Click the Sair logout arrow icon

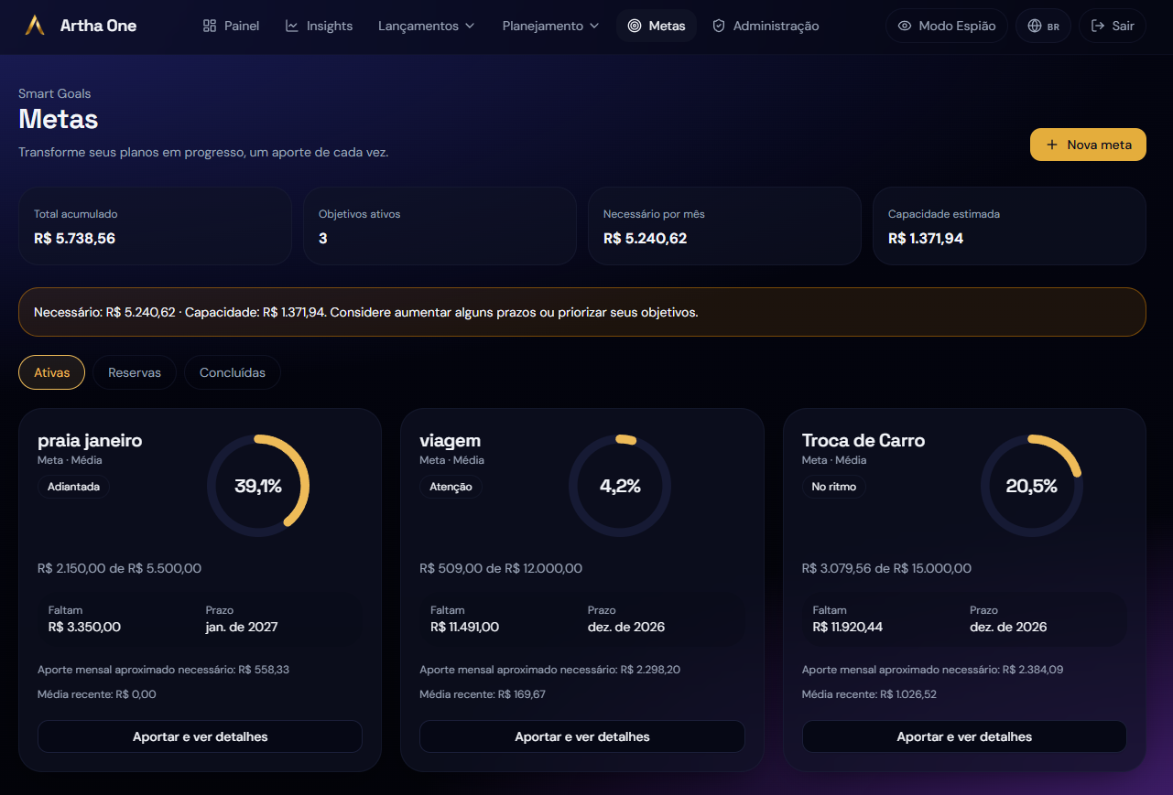click(1098, 26)
